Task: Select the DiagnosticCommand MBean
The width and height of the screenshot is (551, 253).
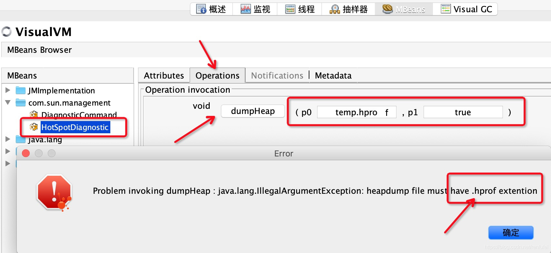Action: pyautogui.click(x=79, y=115)
